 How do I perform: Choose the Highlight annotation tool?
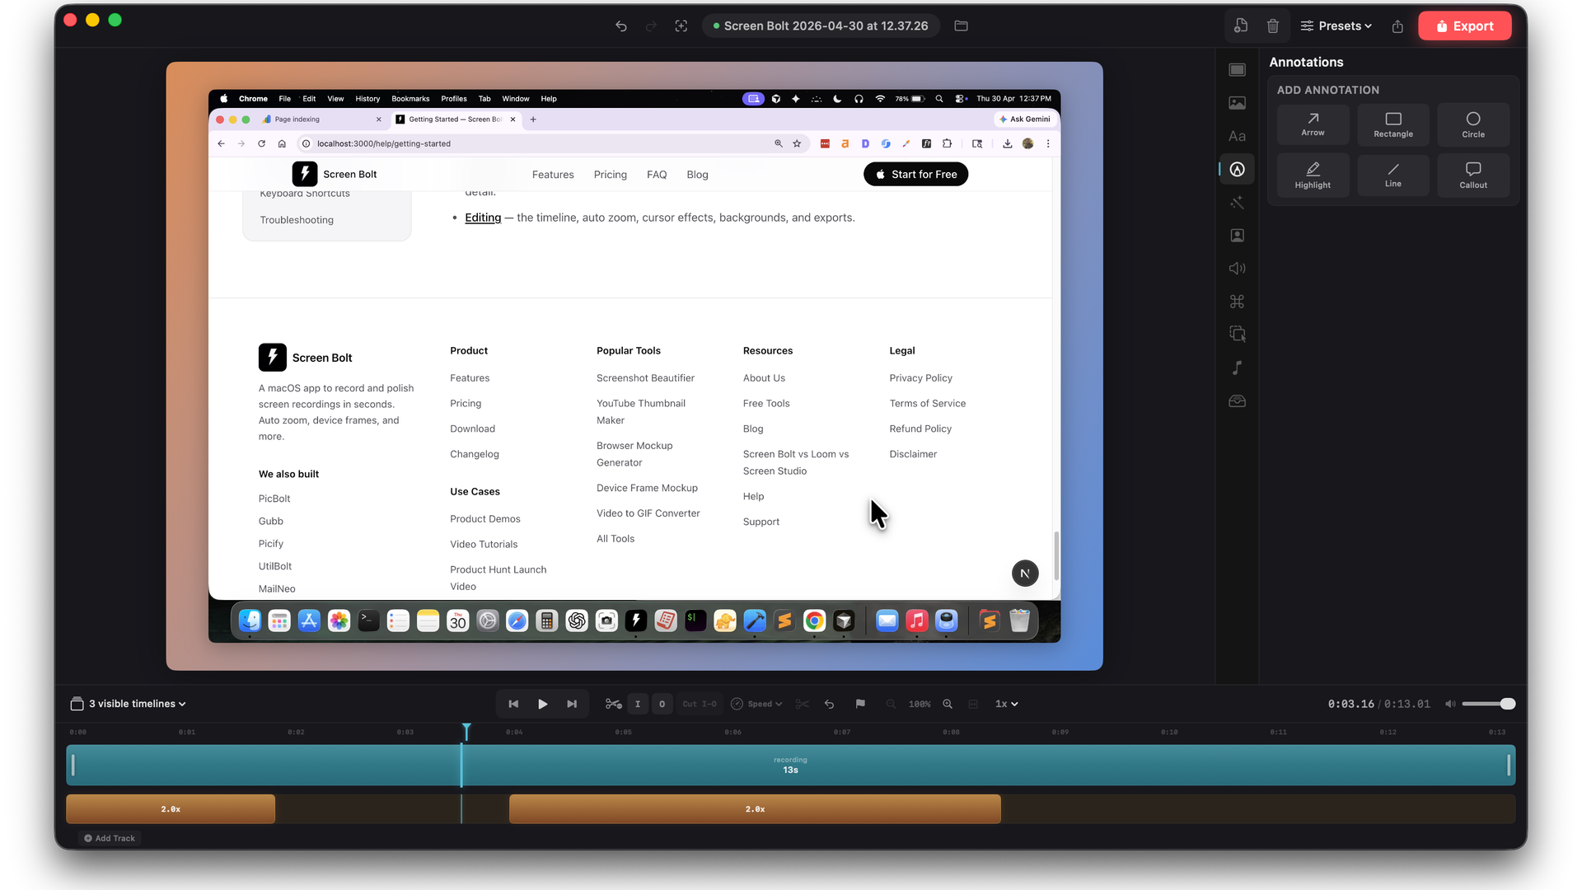(1313, 175)
